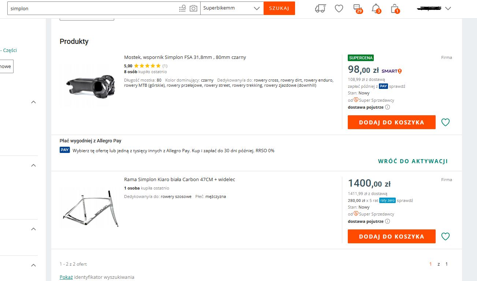Screen dimensions: 477x281
Task: Click info icon next to first 'dostawa pojutrze'
Action: click(387, 107)
